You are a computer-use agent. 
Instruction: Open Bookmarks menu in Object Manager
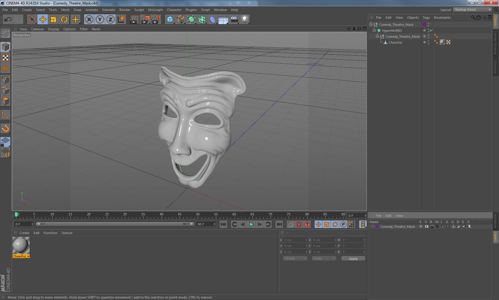442,18
